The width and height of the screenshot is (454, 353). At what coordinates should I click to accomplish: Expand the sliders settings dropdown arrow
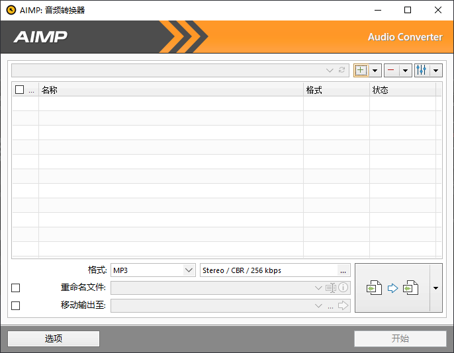(435, 70)
